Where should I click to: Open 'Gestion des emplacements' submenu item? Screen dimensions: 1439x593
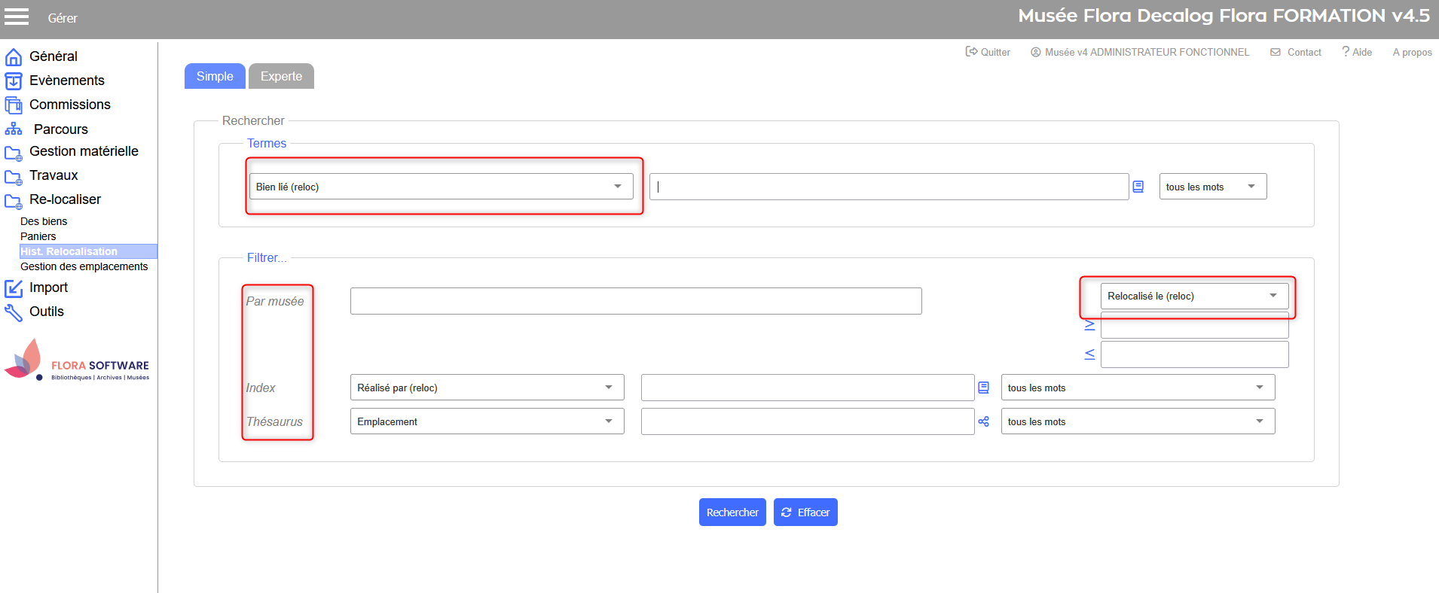point(84,266)
